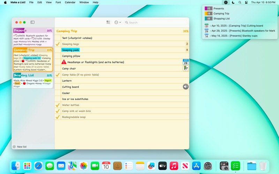Play the speaker icon on Cutting board
279x174 pixels.
tap(186, 87)
